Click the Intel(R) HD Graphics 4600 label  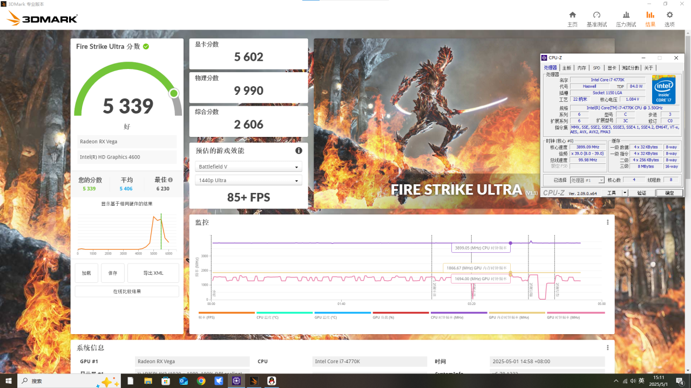pos(127,157)
